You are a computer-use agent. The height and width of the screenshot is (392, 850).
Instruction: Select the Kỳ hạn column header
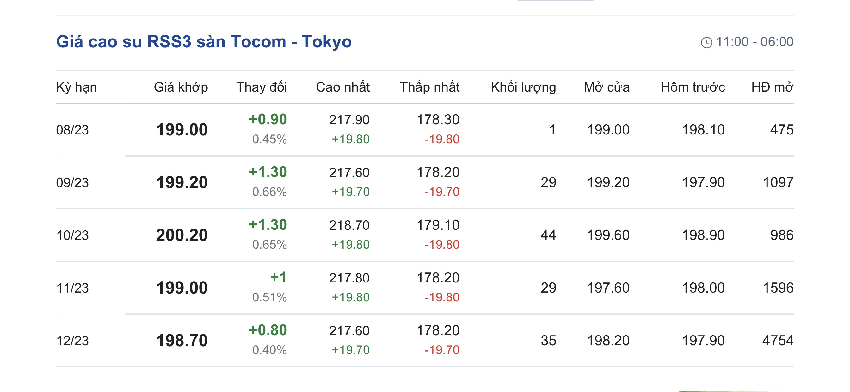[77, 87]
